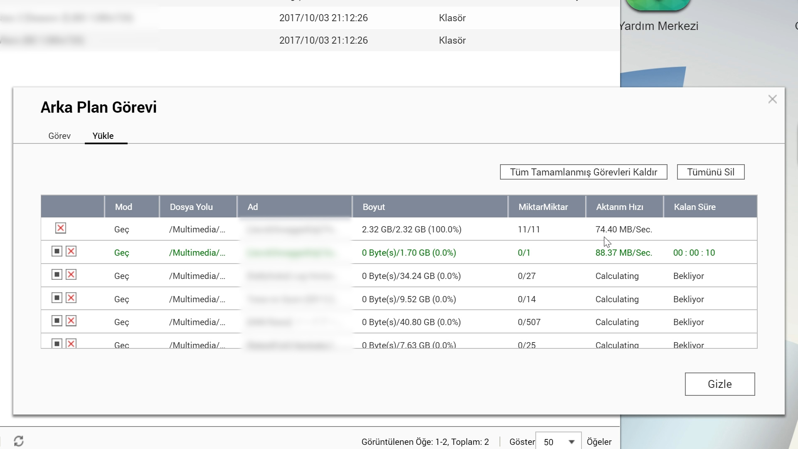This screenshot has width=798, height=449.
Task: Remove the completed 2.32 GB task
Action: 61,228
